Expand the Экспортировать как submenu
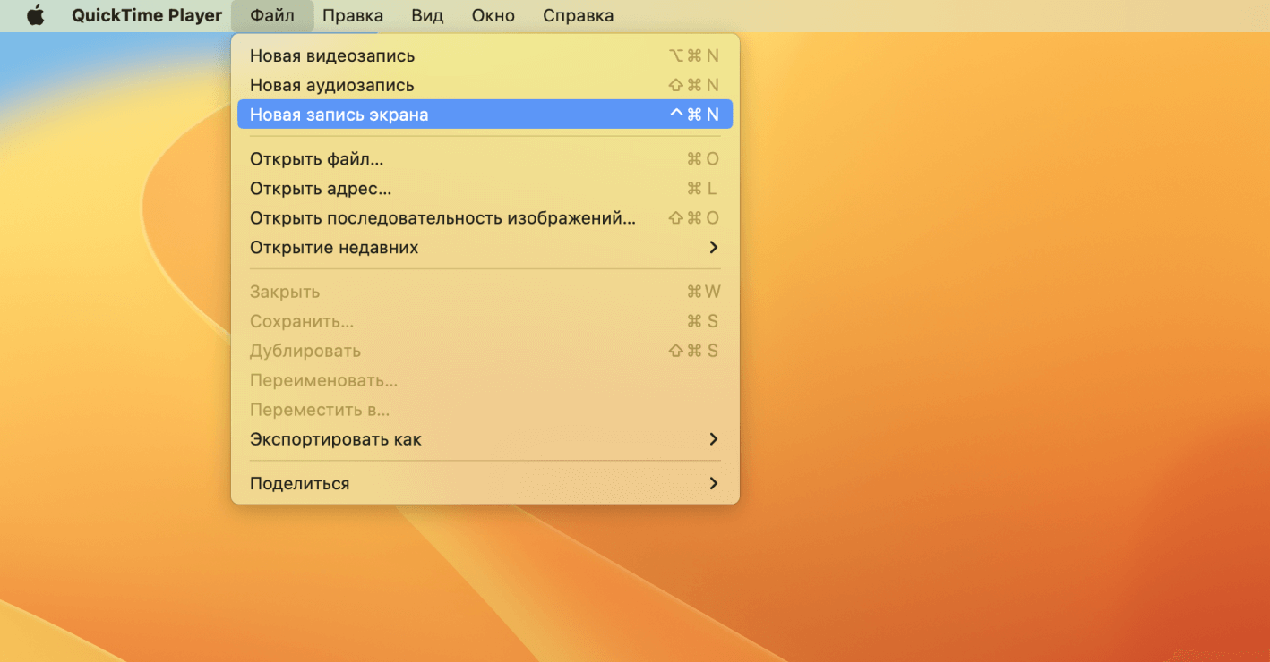 click(335, 439)
